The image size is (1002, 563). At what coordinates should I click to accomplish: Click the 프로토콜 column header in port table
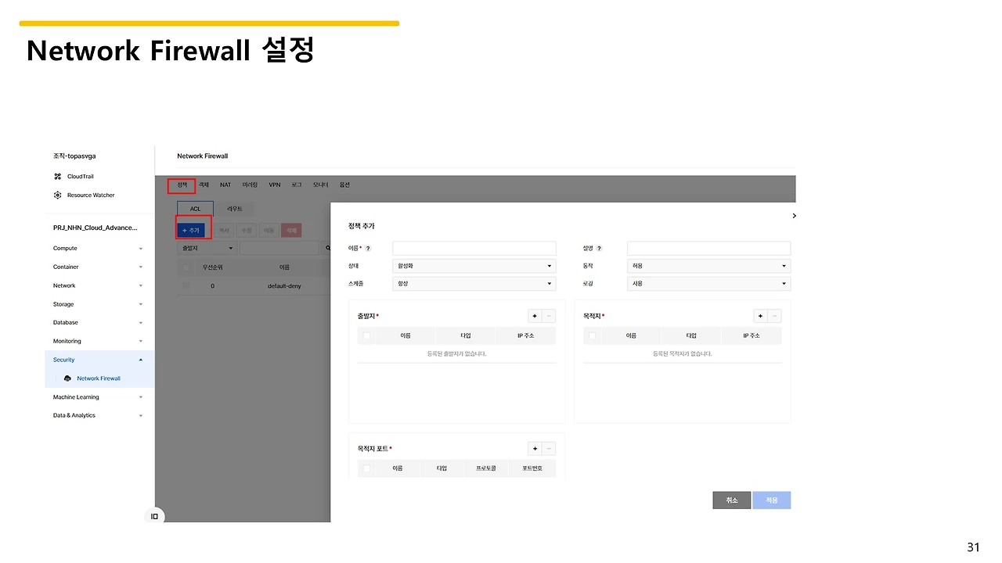click(x=486, y=468)
